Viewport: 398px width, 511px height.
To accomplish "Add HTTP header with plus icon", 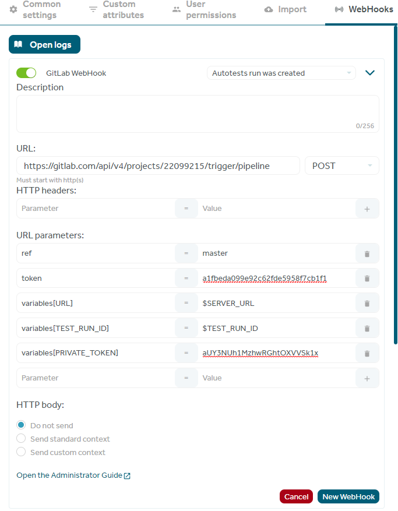I will pos(367,209).
